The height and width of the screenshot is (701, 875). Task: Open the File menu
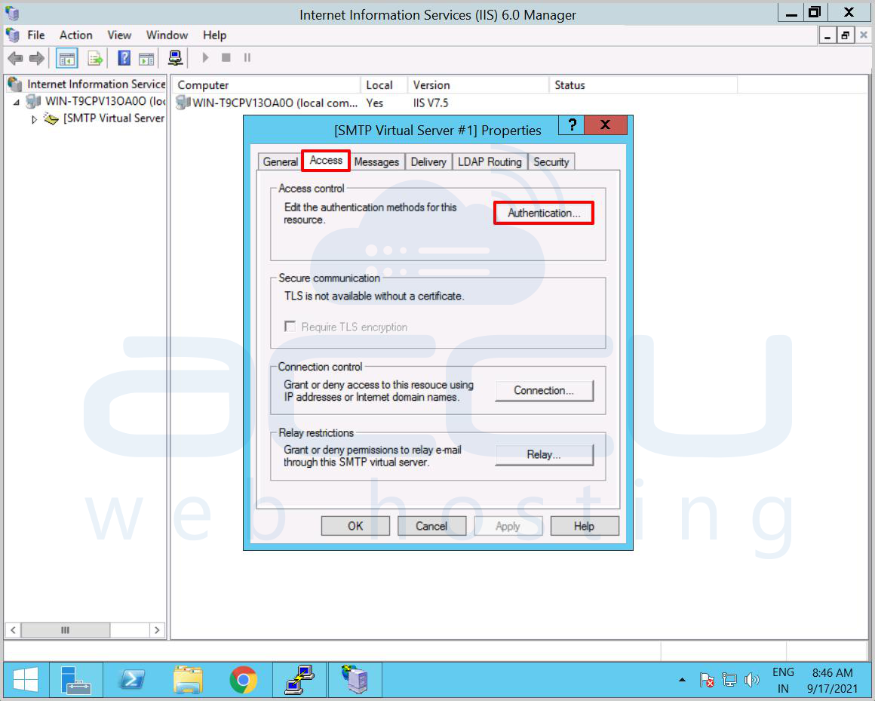[35, 35]
